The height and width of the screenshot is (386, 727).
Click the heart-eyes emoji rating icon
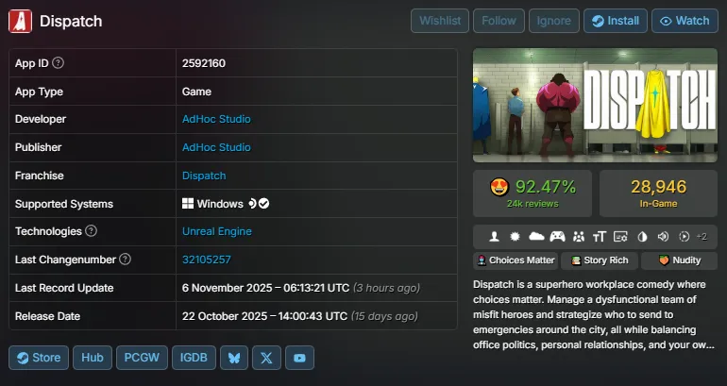pyautogui.click(x=499, y=187)
